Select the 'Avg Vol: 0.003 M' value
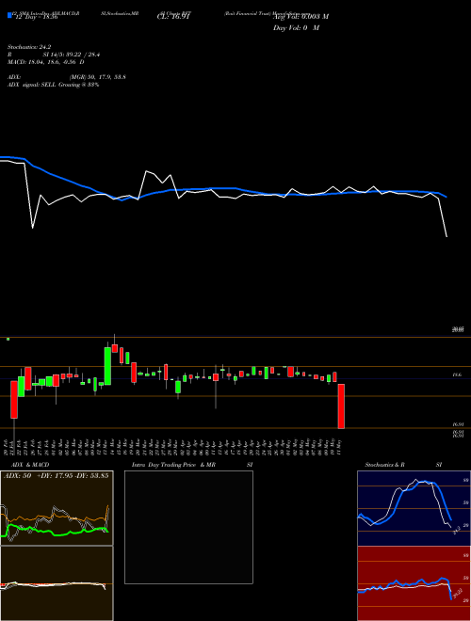The image size is (471, 621). (x=300, y=17)
